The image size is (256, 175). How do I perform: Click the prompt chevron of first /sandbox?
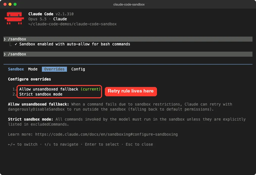(x=5, y=39)
